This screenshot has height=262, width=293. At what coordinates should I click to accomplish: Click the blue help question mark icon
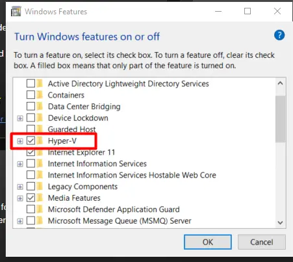[279, 35]
